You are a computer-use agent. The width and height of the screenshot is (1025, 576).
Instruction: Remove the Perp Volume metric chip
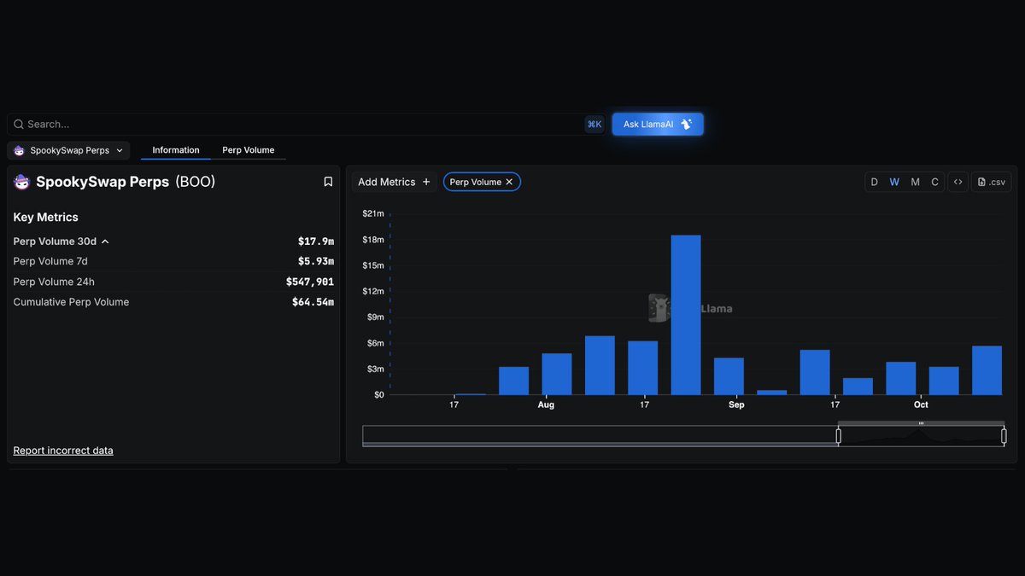click(509, 182)
